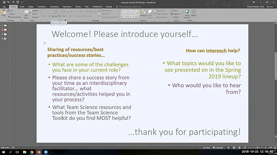Click the Copy button
Image resolution: width=277 pixels, height=155 pixels.
click(12, 14)
